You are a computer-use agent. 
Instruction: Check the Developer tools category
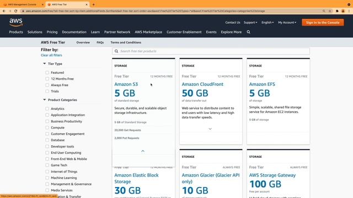pos(47,146)
